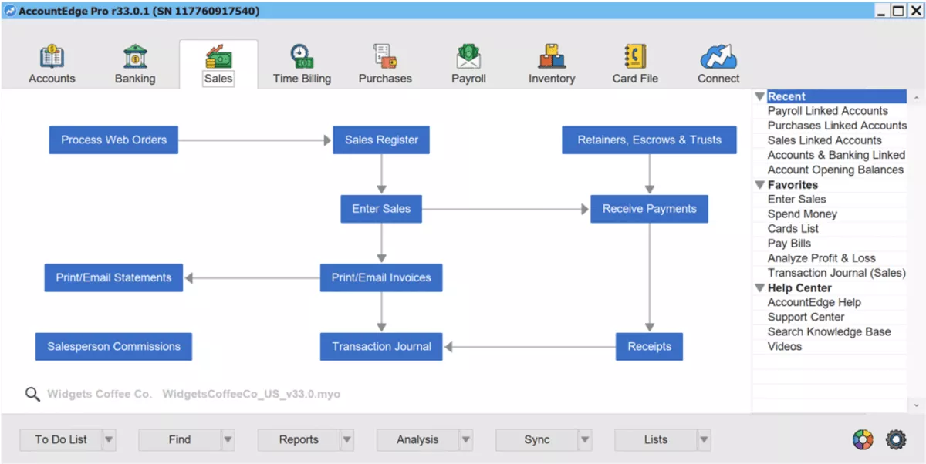Collapse the Favorites section triangle
926x464 pixels.
[759, 184]
